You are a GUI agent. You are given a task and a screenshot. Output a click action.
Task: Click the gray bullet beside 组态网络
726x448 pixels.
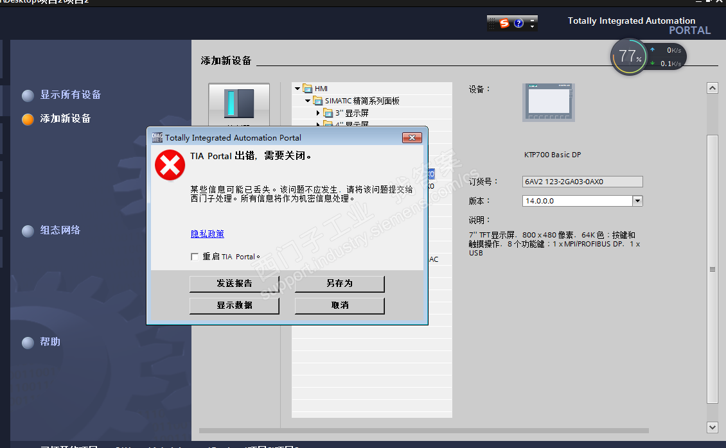(x=28, y=230)
